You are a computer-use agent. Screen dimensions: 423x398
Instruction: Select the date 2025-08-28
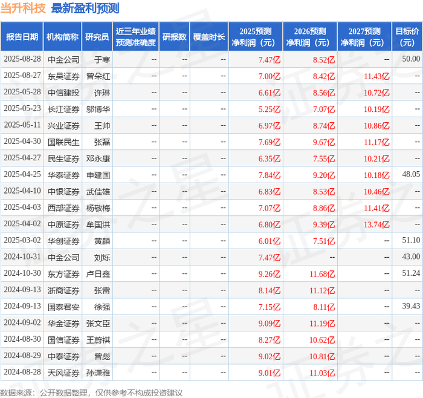[x=22, y=59]
